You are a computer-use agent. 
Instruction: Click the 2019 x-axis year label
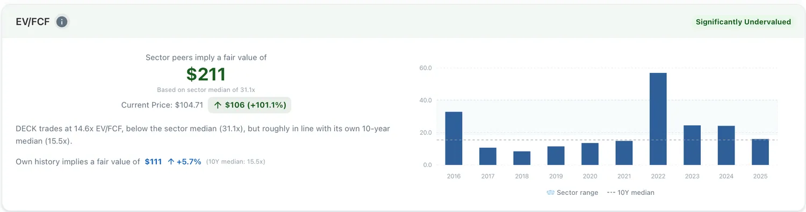(556, 176)
